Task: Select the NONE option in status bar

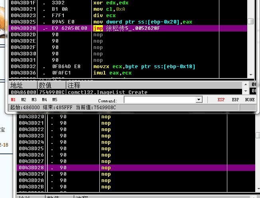Action: point(250,100)
